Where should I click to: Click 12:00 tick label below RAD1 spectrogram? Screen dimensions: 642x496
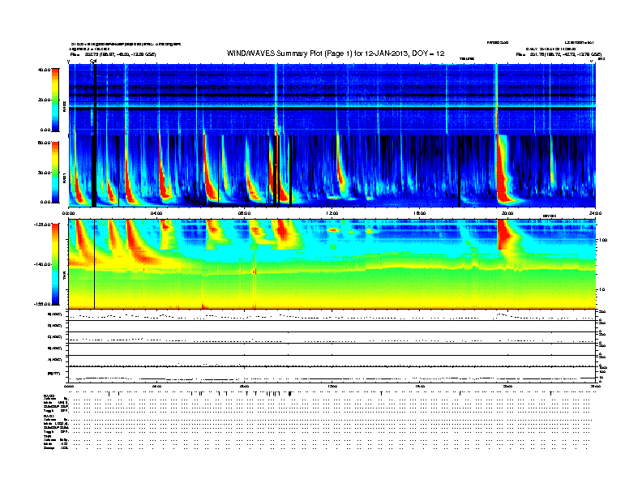tap(332, 213)
